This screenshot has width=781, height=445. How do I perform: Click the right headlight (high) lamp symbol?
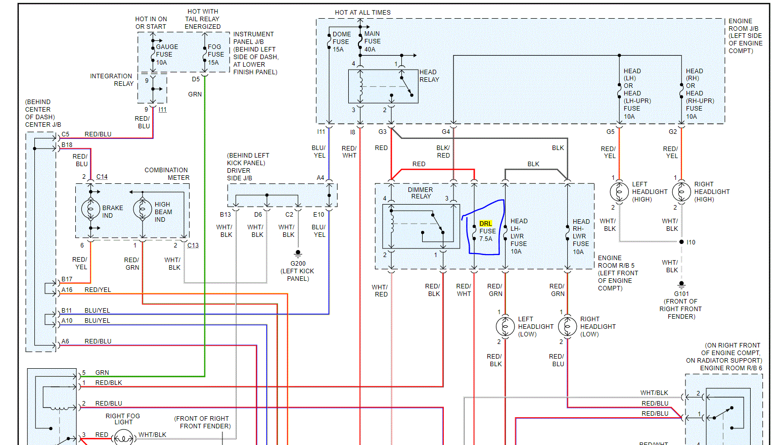click(x=681, y=192)
